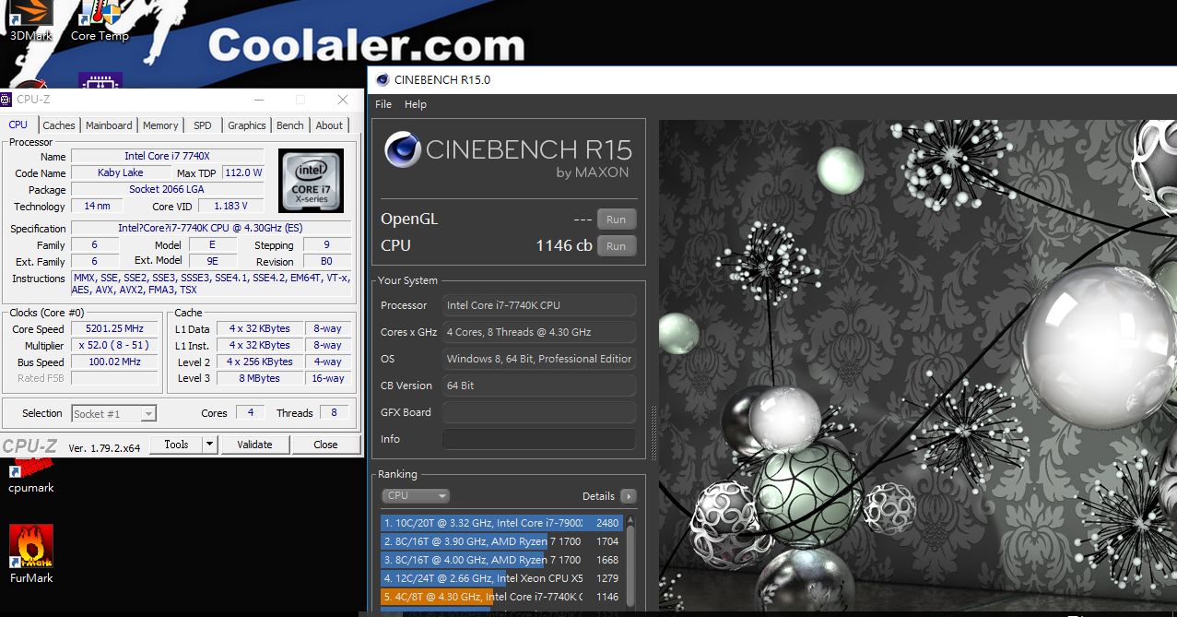Open the 3DMark desktop shortcut

coord(30,18)
